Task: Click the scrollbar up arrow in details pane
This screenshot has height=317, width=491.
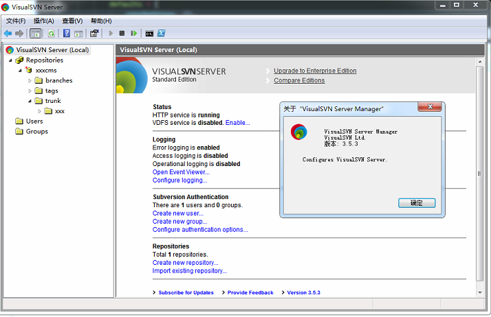Action: tap(480, 62)
